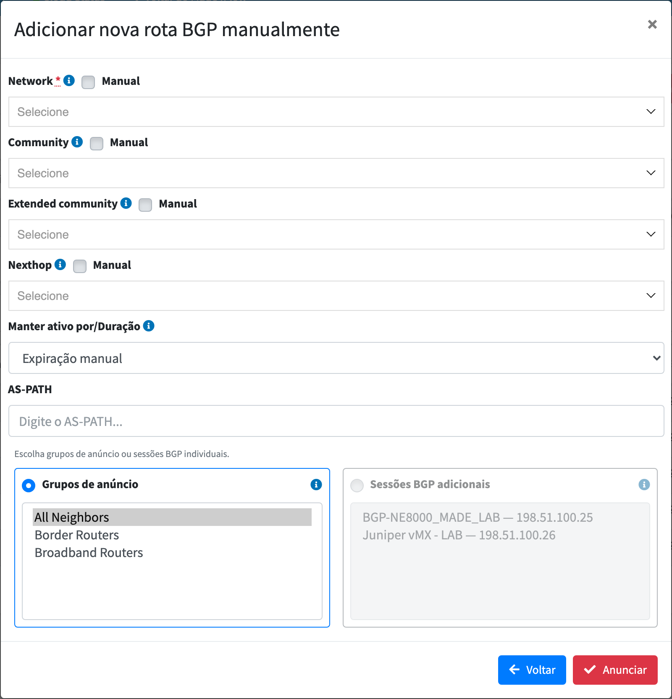
Task: Close the dialog with the X icon
Action: tap(652, 24)
